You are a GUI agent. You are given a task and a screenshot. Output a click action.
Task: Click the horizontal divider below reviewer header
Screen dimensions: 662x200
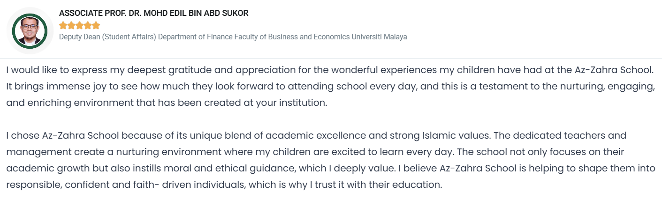pos(331,58)
